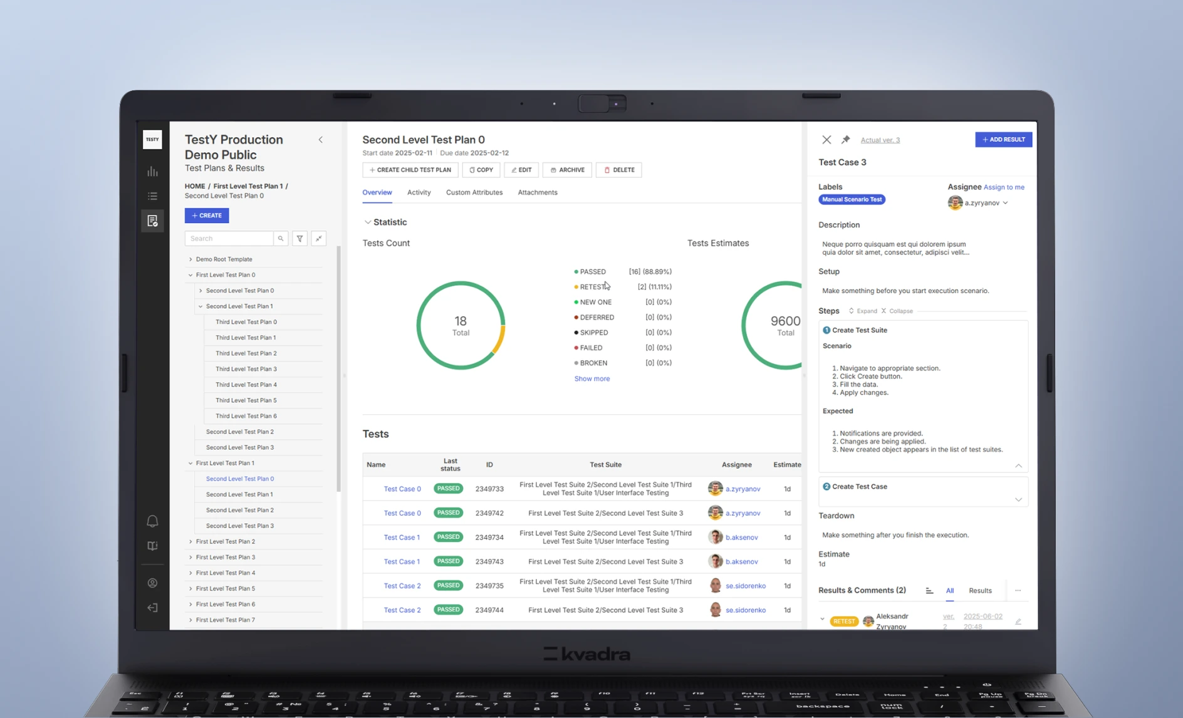Viewport: 1183px width, 718px height.
Task: Open the user profile icon in sidebar
Action: (x=152, y=583)
